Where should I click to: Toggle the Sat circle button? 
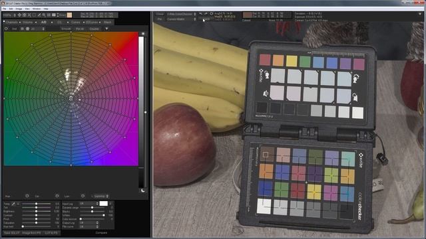tap(57, 196)
